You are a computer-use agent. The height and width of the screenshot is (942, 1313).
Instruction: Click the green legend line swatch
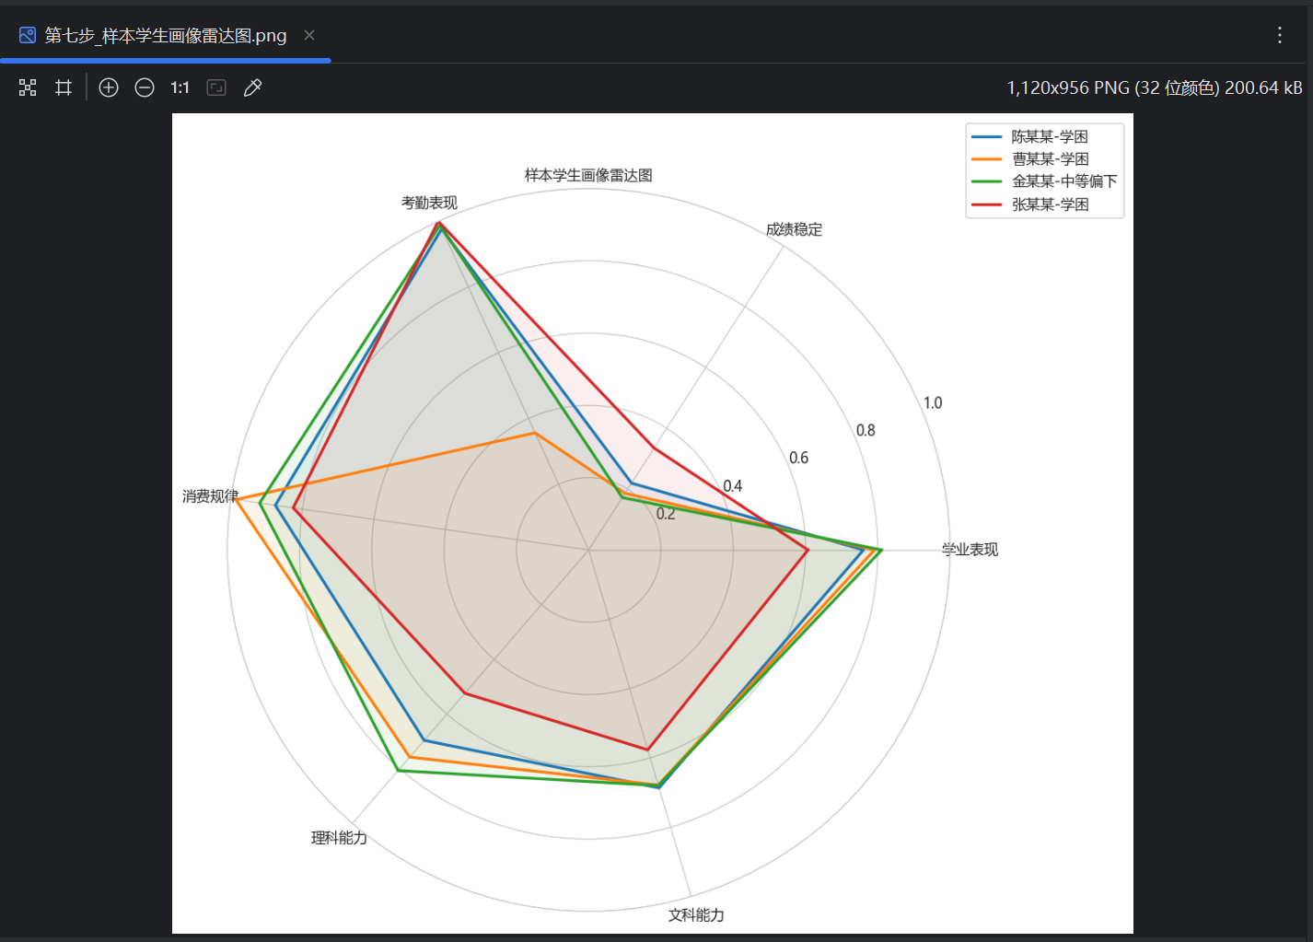pos(986,181)
